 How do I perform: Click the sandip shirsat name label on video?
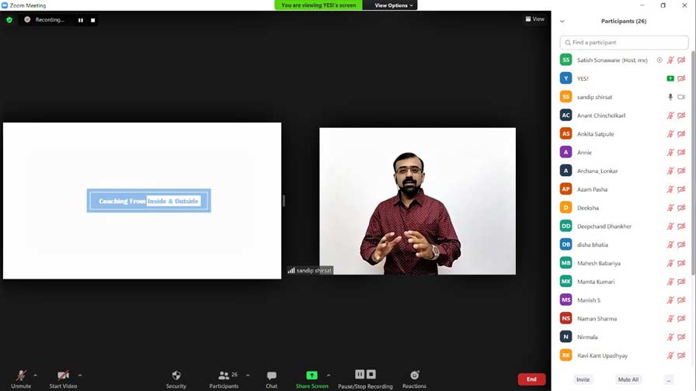click(x=310, y=271)
